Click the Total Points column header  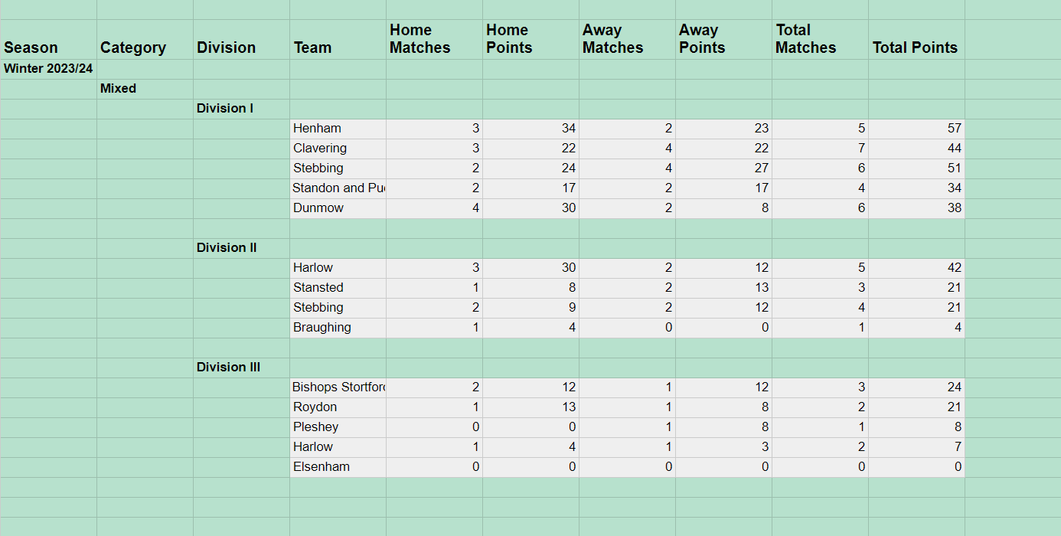pos(916,40)
